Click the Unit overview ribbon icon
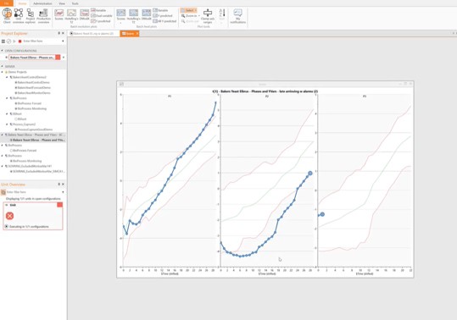Viewport: 457px width, 320px height. 19,16
